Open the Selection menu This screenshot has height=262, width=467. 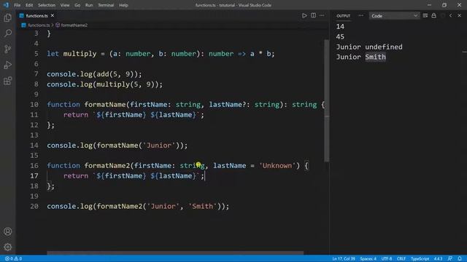coord(47,5)
